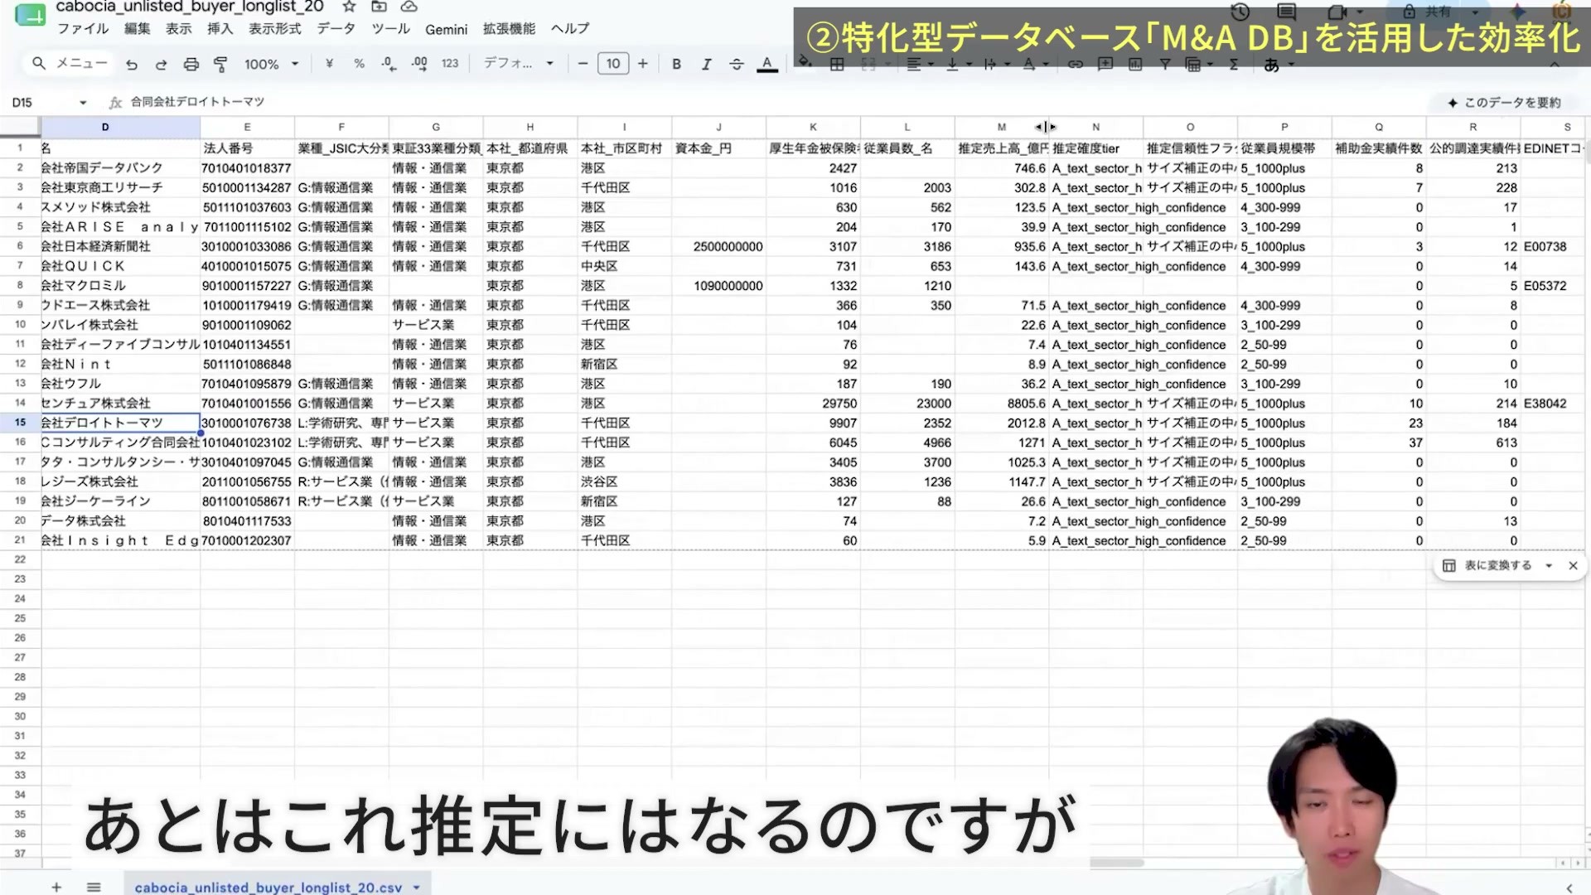Image resolution: width=1591 pixels, height=895 pixels.
Task: Open text wrapping dropdown
Action: [996, 64]
